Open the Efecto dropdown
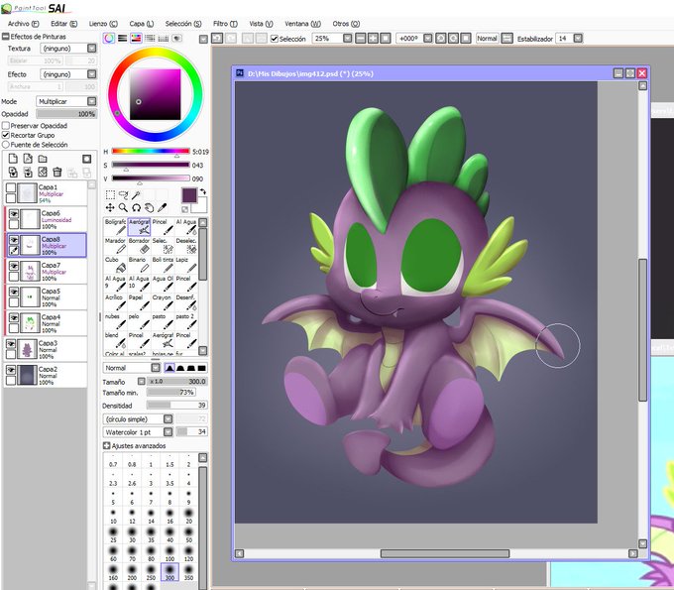674x590 pixels. (x=91, y=74)
